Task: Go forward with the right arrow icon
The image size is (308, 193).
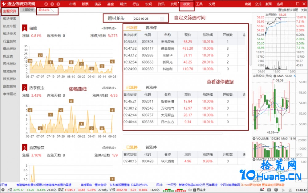Action: 58,4
